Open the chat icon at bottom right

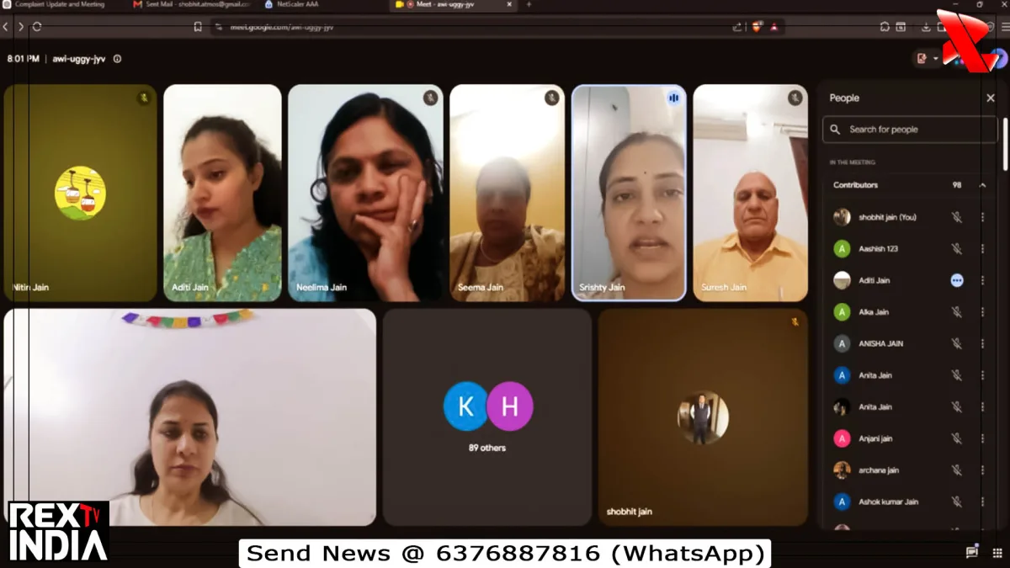coord(972,552)
